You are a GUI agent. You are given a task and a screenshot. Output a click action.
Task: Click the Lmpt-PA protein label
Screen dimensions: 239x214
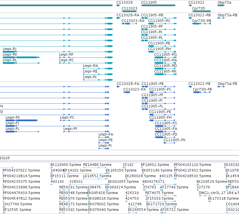(x=106, y=134)
